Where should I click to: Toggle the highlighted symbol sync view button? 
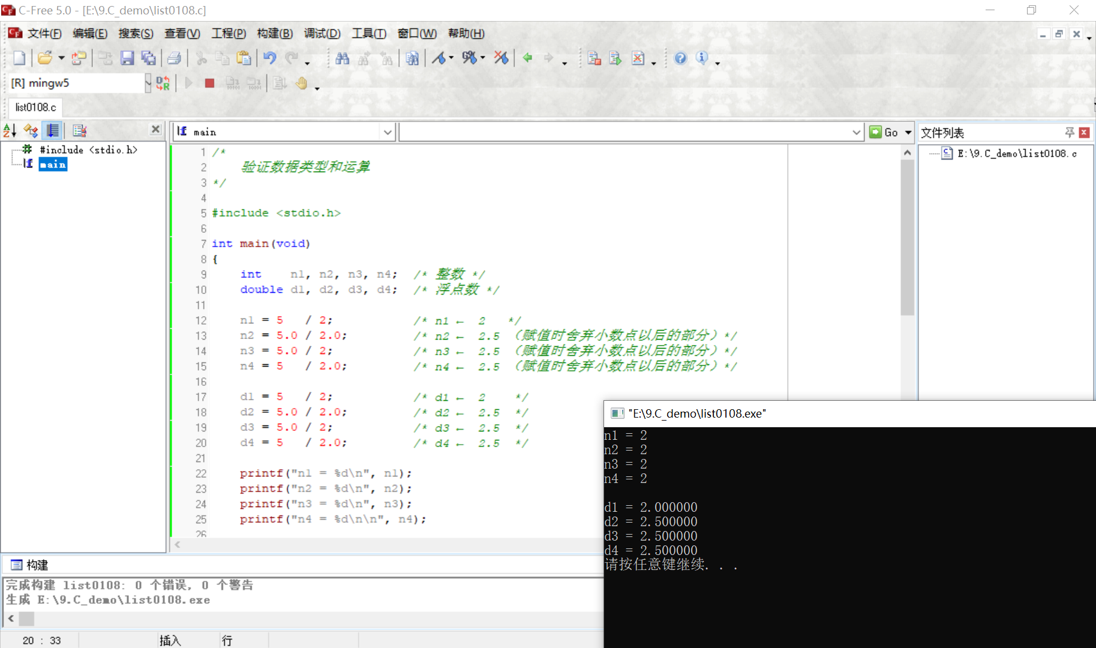[53, 130]
